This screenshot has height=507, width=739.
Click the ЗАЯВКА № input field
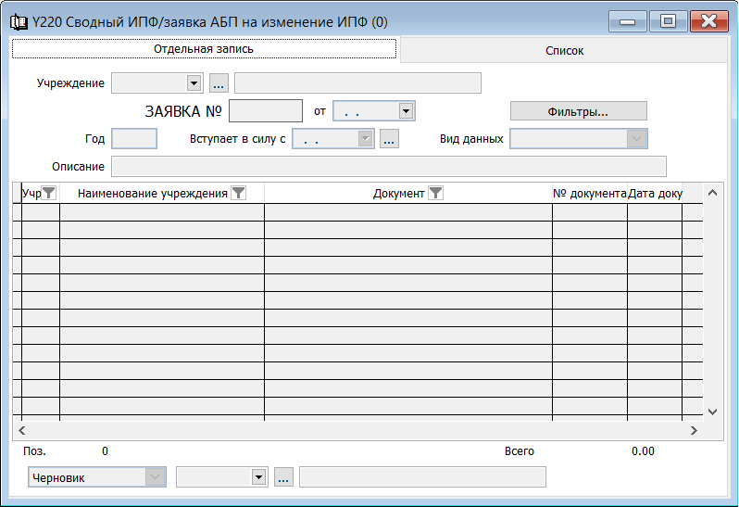(266, 111)
